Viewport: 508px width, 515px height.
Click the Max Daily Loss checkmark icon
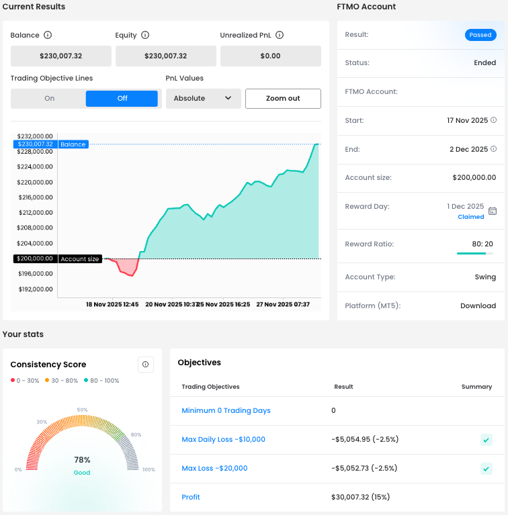tap(486, 440)
